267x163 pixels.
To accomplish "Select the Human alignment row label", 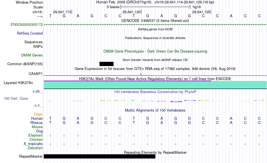I will [x=37, y=118].
